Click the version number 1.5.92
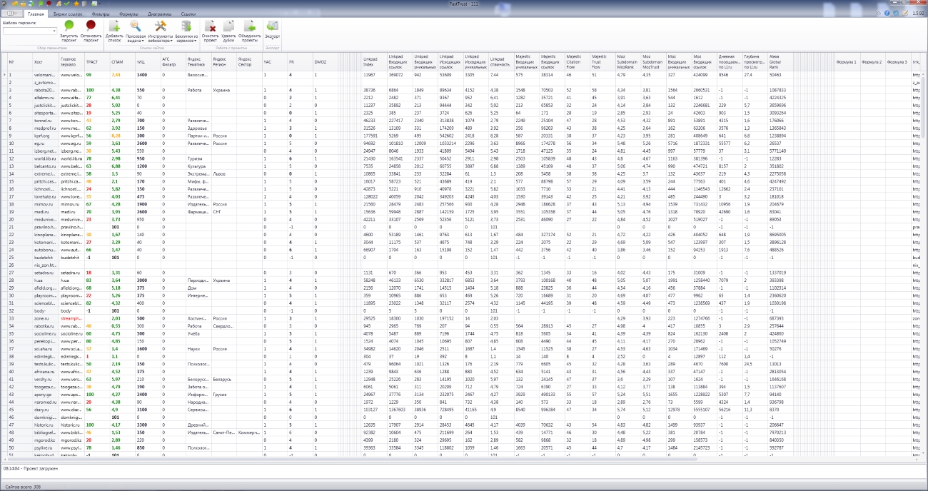Screen dimensions: 928x491 917,14
